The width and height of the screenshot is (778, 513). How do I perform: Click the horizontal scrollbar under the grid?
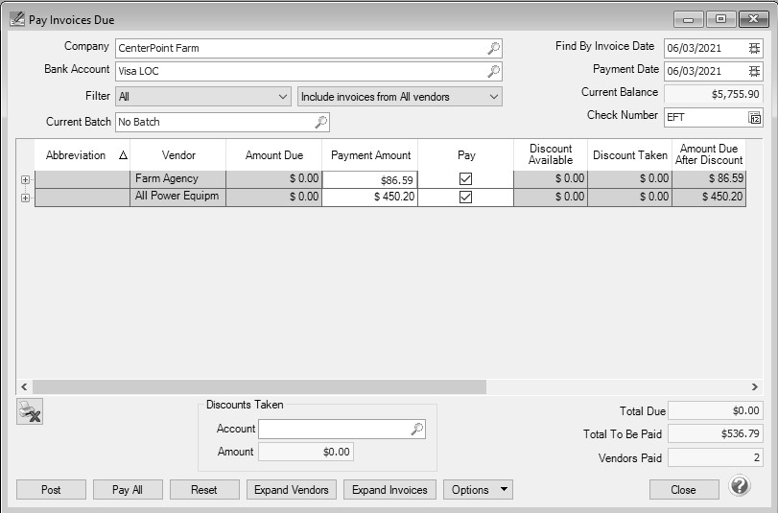point(259,386)
